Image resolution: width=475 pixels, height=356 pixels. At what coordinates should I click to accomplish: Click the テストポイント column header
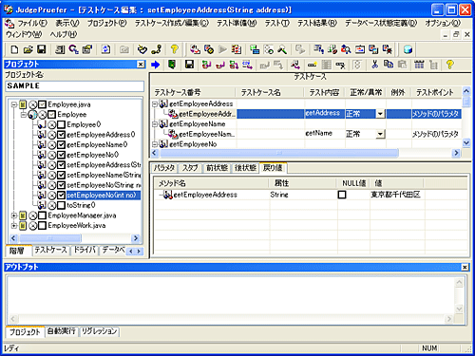436,92
